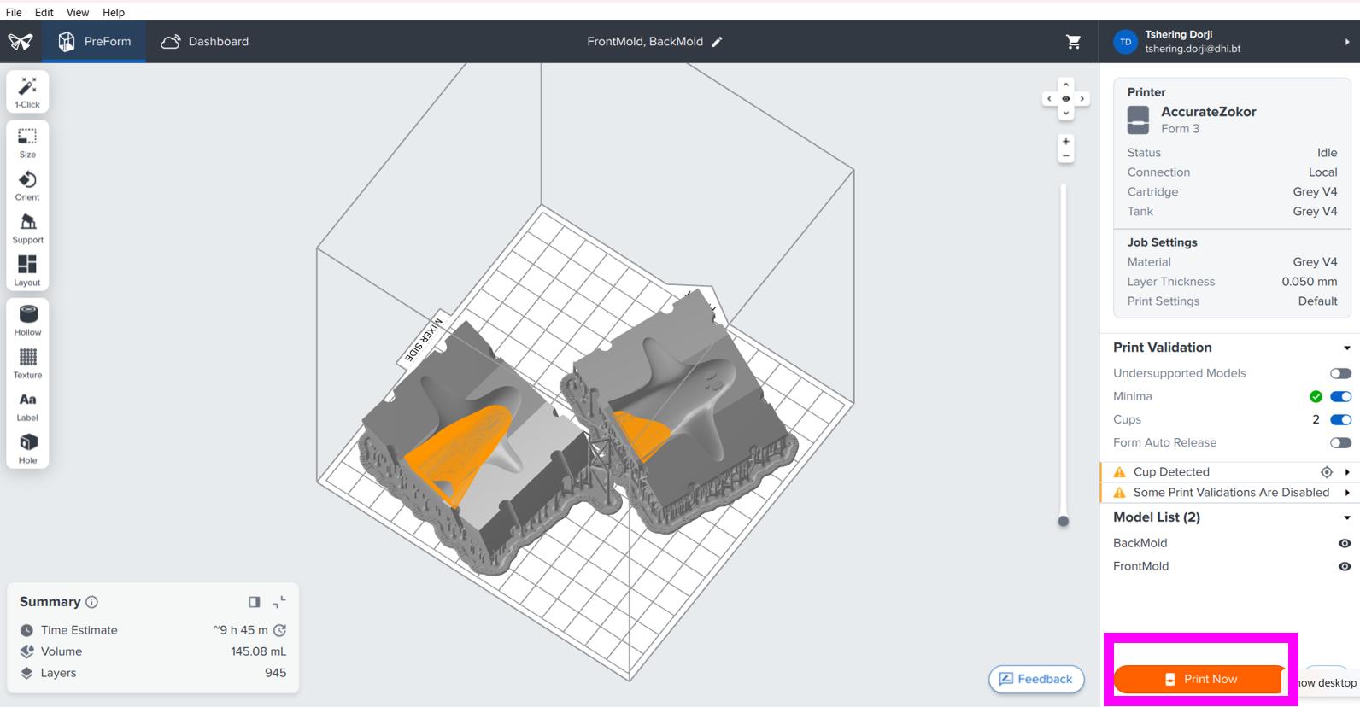1360x707 pixels.
Task: Open the Size tool
Action: pos(27,143)
